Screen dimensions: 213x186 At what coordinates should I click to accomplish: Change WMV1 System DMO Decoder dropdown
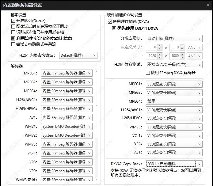pyautogui.click(x=67, y=127)
